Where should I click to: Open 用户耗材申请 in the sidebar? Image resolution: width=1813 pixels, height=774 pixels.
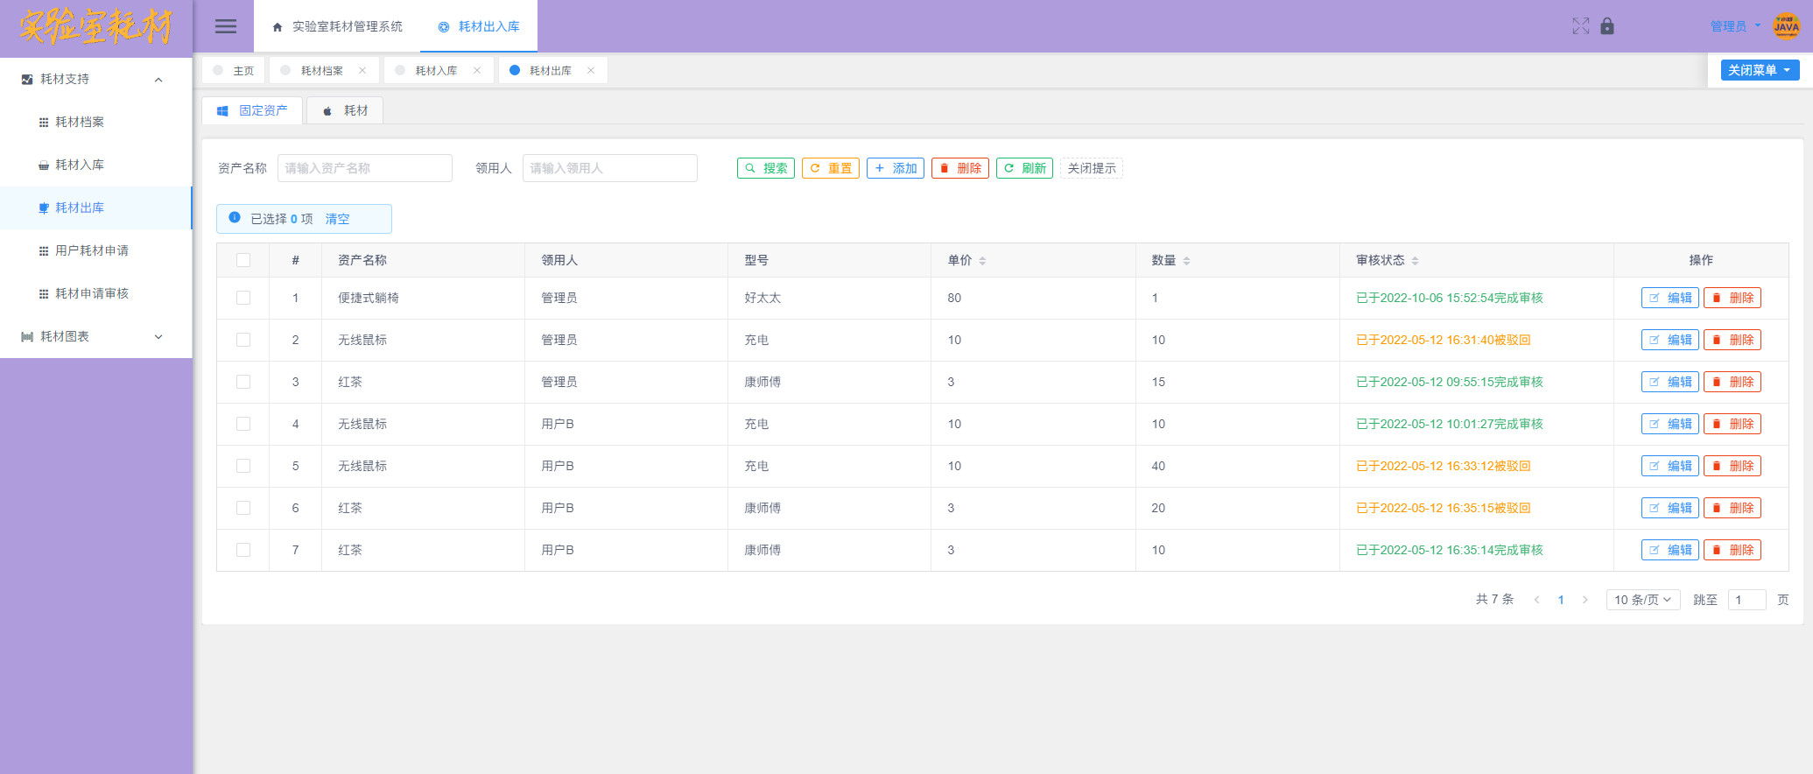click(x=92, y=251)
